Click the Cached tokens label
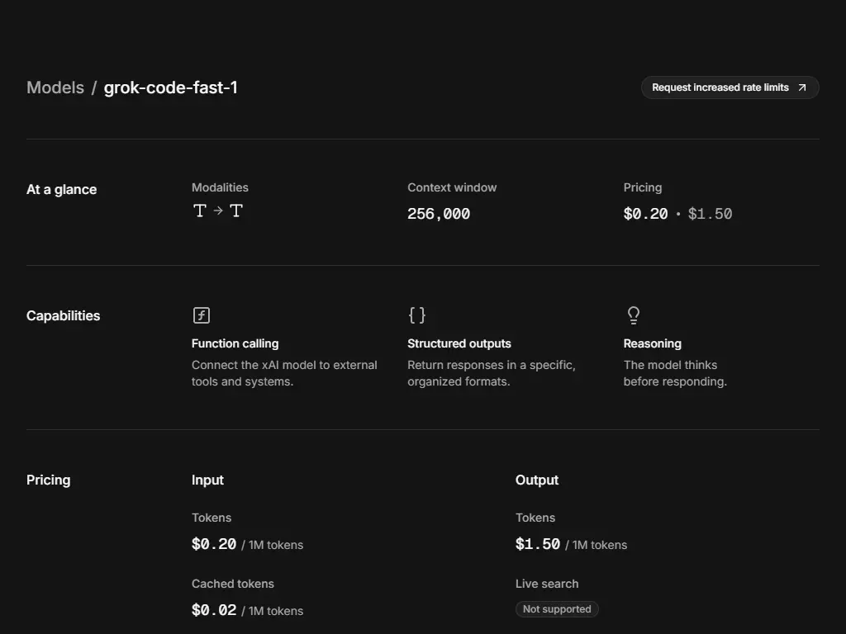 (x=232, y=584)
